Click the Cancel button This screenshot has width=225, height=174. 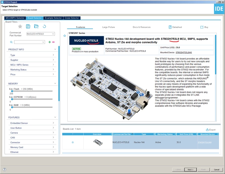click(x=216, y=169)
